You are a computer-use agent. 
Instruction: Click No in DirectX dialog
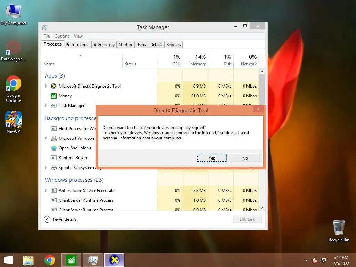245,158
